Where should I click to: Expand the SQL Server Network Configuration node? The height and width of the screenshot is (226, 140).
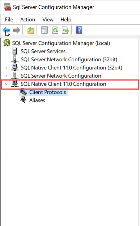[x=6, y=76]
